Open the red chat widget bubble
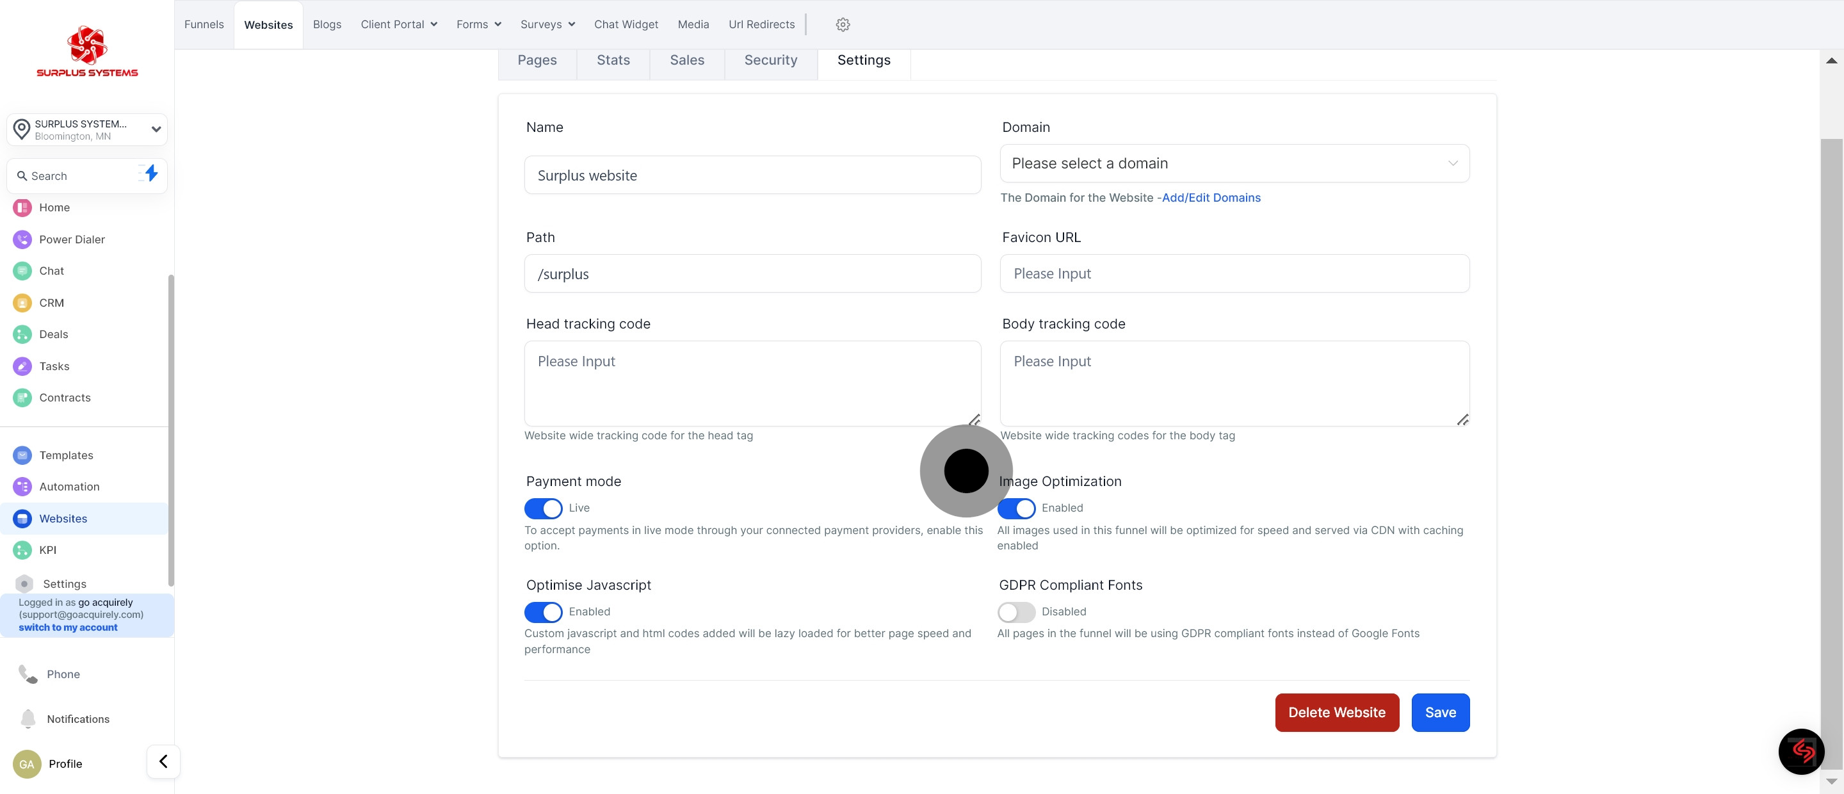This screenshot has width=1844, height=794. pyautogui.click(x=1801, y=752)
